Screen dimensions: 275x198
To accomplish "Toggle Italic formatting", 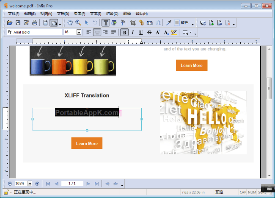I will [132, 32].
